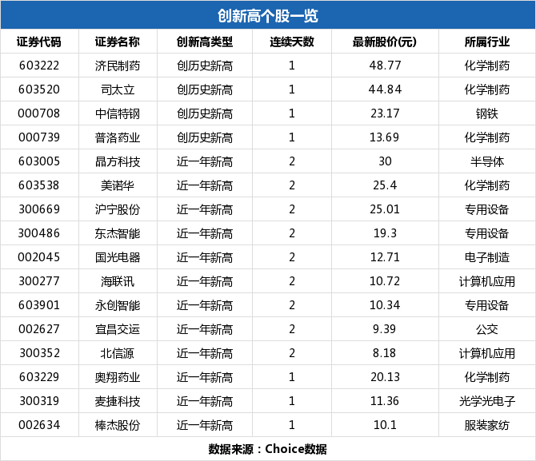The image size is (536, 461).
Task: Select the stock name 北信源
Action: [x=117, y=353]
